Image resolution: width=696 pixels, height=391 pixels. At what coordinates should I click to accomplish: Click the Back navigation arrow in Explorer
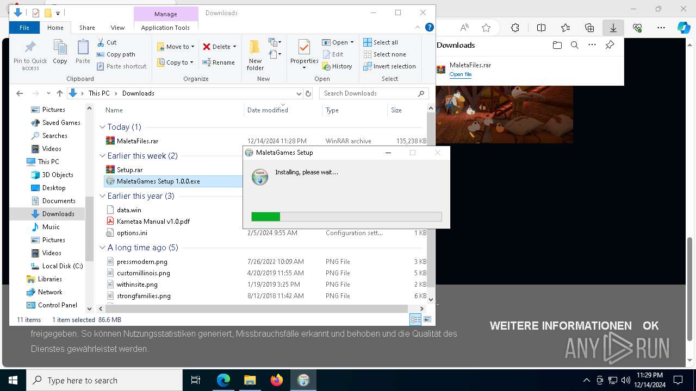pyautogui.click(x=20, y=93)
